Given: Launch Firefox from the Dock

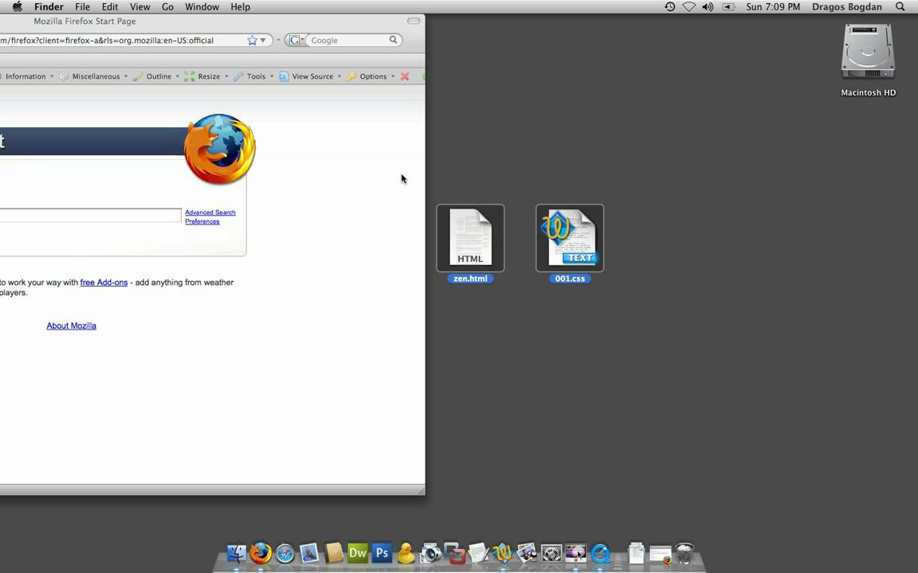Looking at the screenshot, I should click(x=261, y=552).
